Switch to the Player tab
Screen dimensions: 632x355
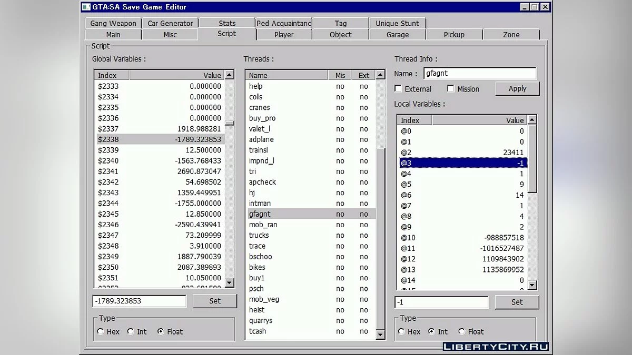283,34
